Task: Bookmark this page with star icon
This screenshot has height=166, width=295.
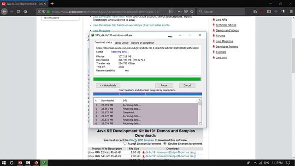Action: [192, 12]
